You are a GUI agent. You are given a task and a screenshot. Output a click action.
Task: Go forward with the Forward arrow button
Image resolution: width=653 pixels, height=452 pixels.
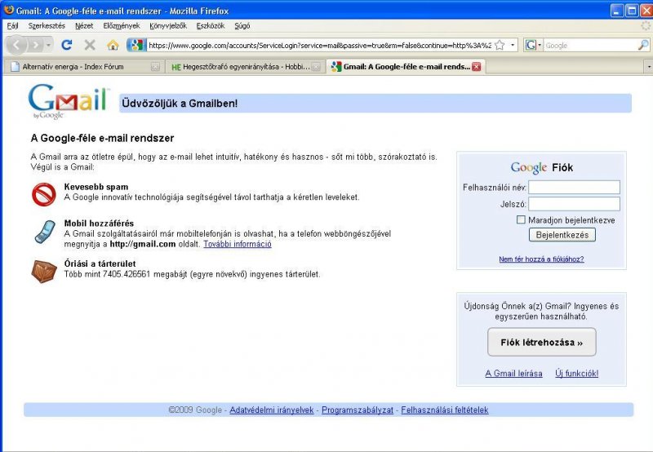pos(36,45)
